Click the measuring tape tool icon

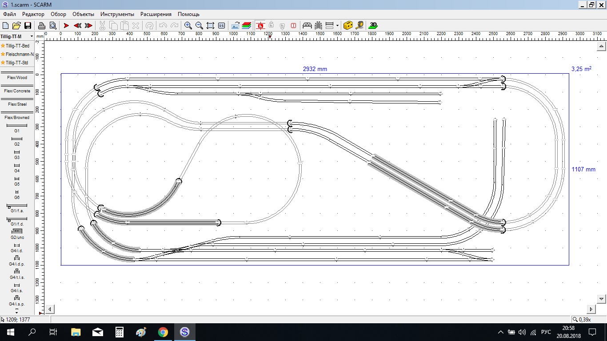click(x=360, y=25)
